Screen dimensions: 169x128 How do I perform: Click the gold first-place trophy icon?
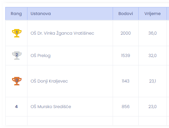17,33
